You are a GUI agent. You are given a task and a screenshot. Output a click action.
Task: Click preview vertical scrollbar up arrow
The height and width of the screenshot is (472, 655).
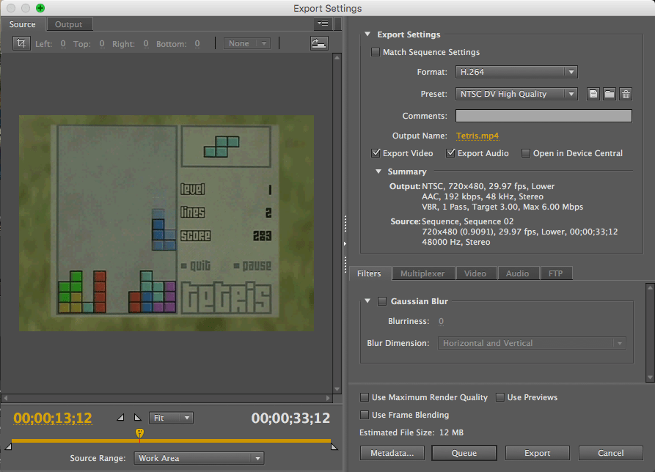coord(337,58)
